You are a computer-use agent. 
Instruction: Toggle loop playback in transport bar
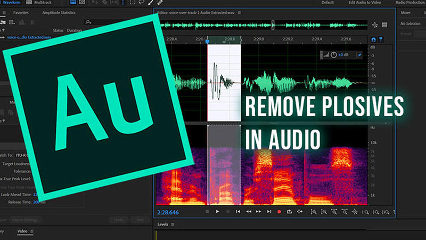(x=290, y=212)
